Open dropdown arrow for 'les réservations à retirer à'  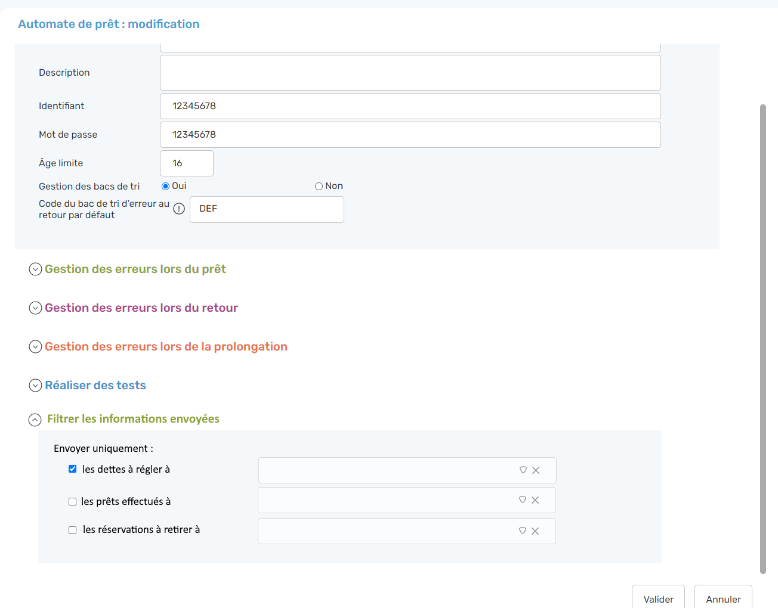tap(523, 531)
